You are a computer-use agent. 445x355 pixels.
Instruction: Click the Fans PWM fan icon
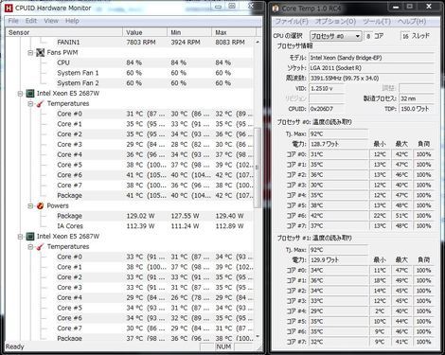40,52
